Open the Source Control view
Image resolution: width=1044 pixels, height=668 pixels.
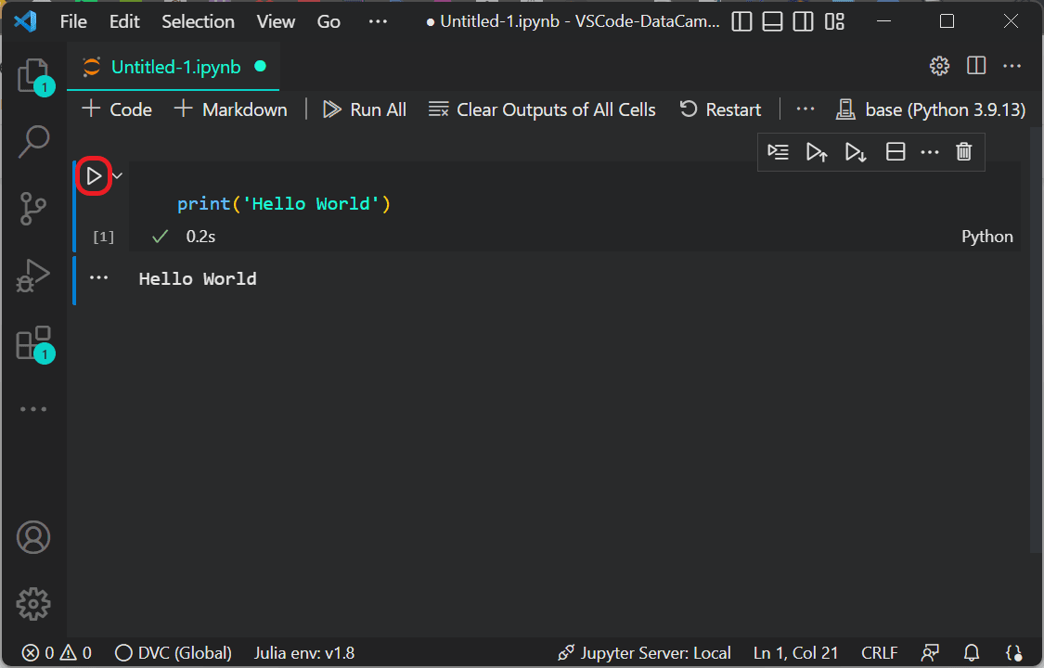33,209
